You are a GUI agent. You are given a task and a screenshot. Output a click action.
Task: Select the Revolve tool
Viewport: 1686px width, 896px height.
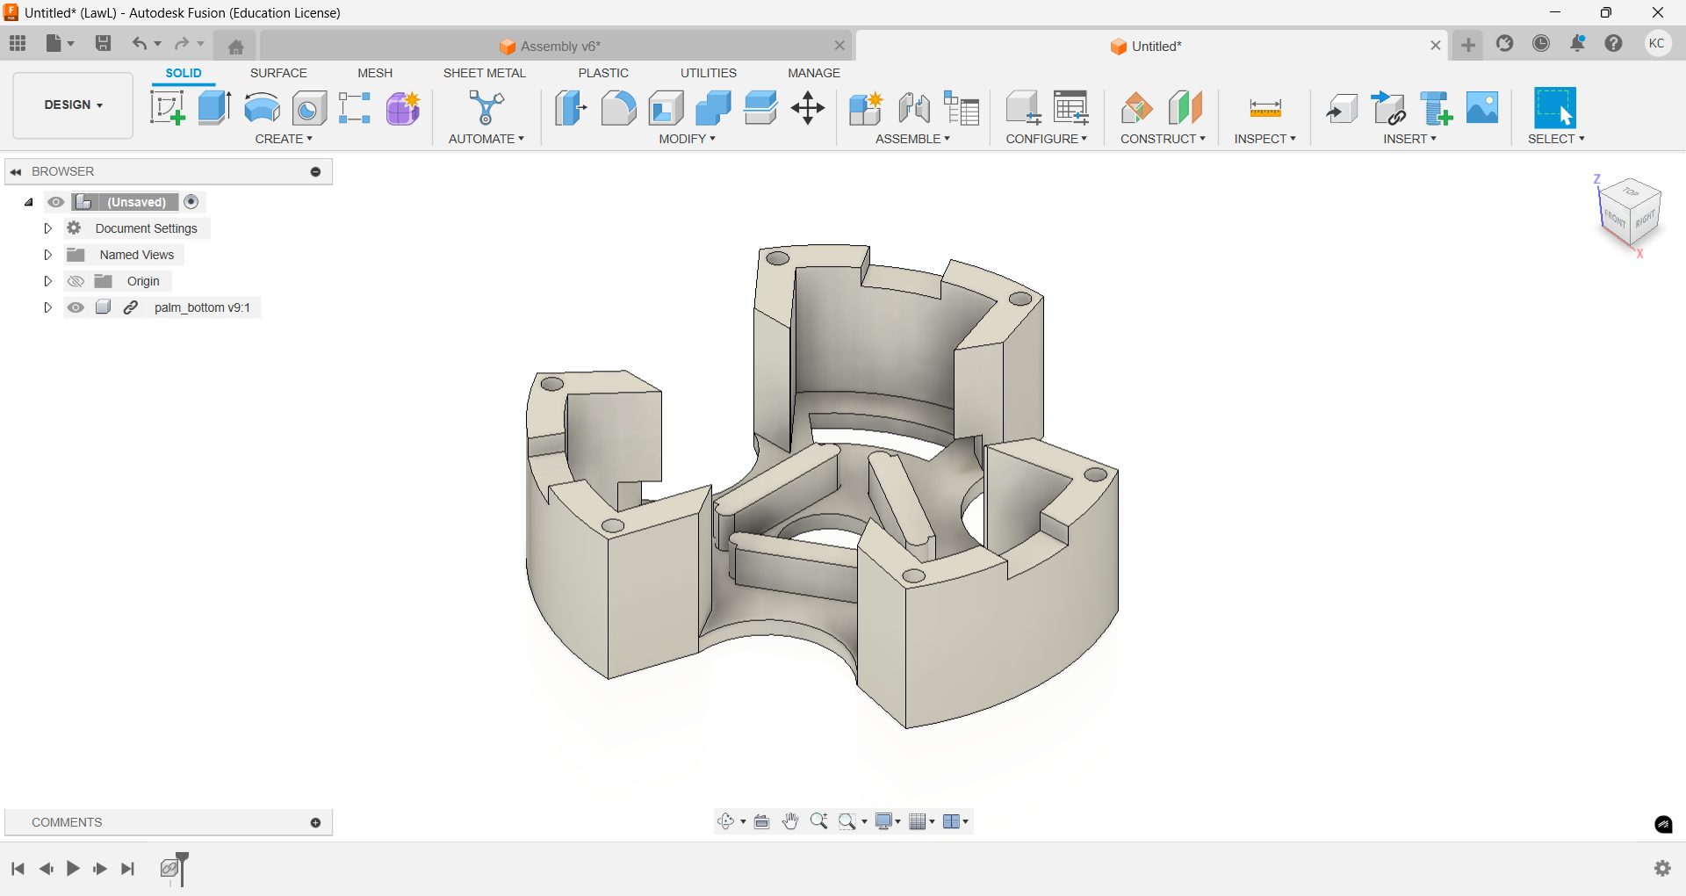[x=262, y=108]
